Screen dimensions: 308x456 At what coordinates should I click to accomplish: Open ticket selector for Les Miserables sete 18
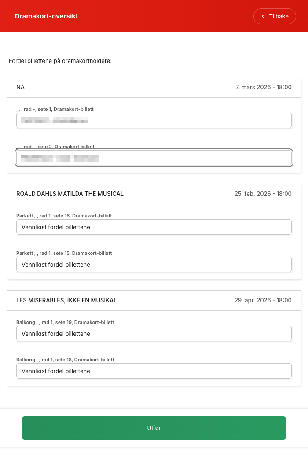click(154, 371)
